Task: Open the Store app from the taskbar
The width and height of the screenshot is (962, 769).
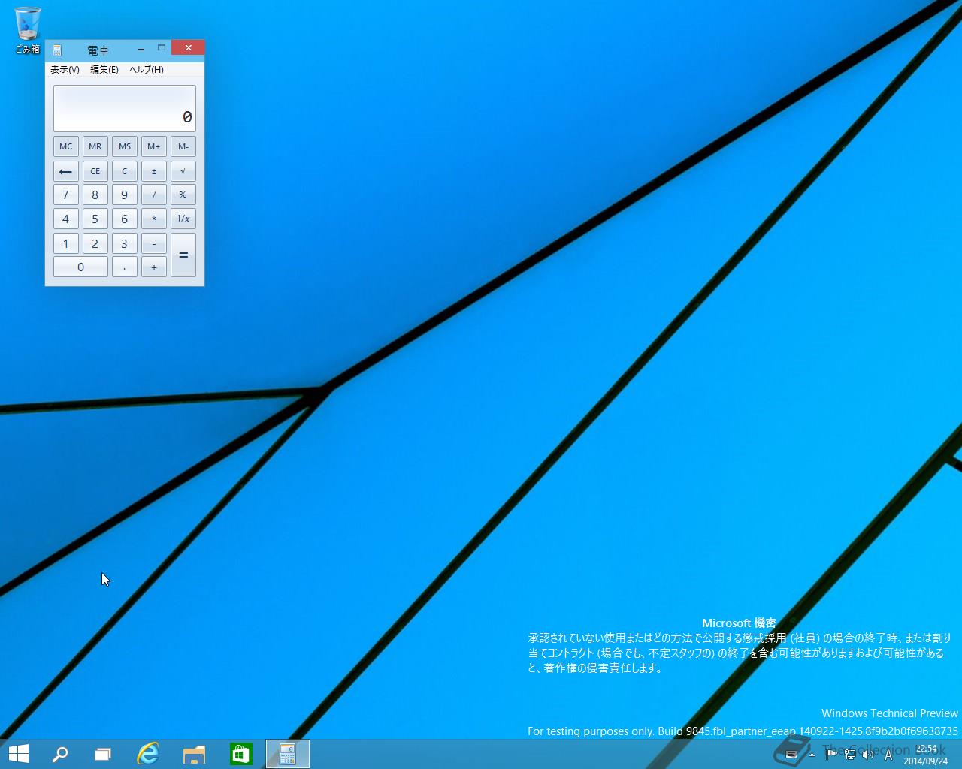Action: [x=240, y=754]
